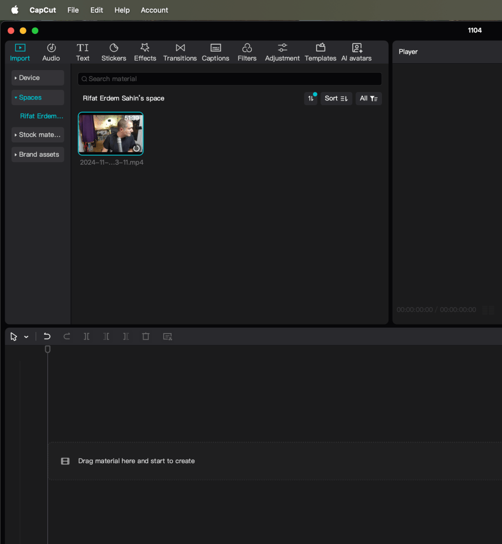Click the Rifat Erdem Sahin's space heading
The height and width of the screenshot is (544, 502).
click(123, 98)
